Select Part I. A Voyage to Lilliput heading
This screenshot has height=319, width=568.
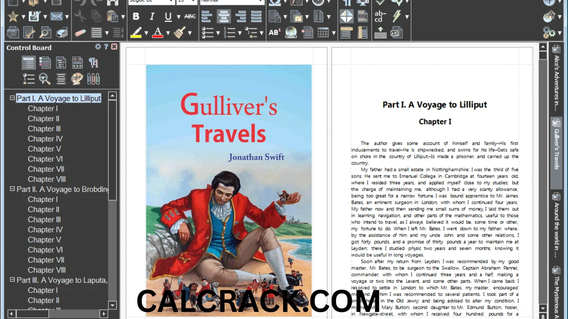coord(59,98)
